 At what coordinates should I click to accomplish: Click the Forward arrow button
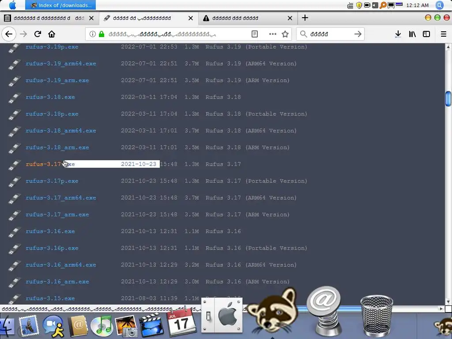click(x=23, y=34)
